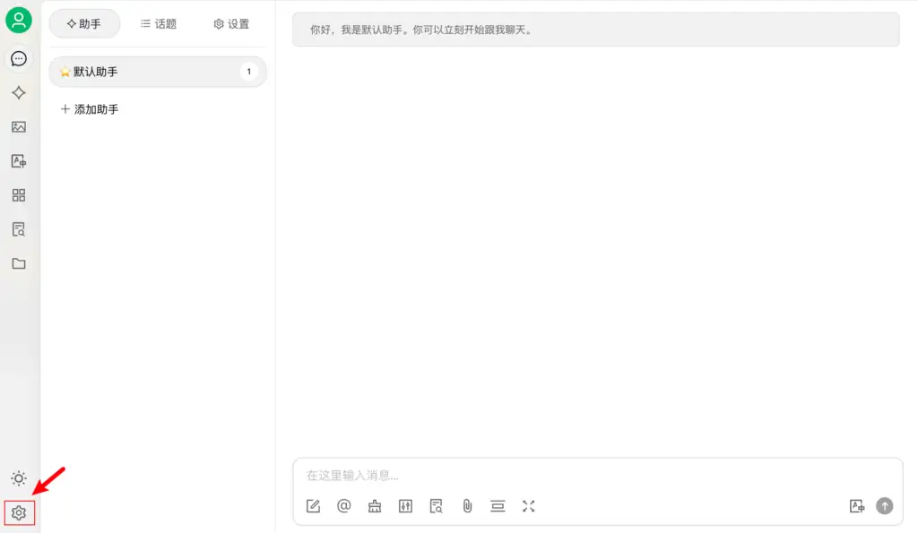Viewport: 918px width, 533px height.
Task: Attach a file using the paperclip icon
Action: coord(466,505)
